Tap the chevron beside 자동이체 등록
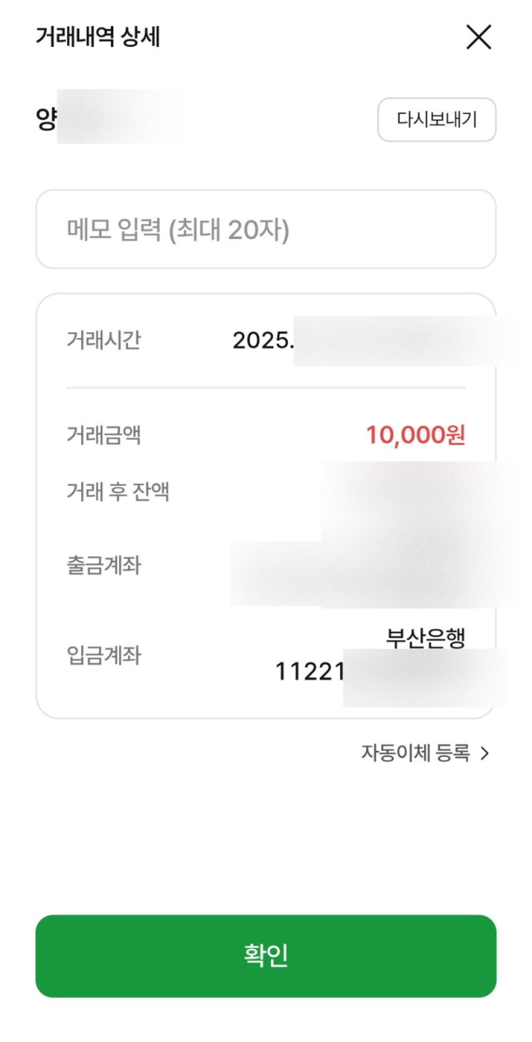 point(484,754)
